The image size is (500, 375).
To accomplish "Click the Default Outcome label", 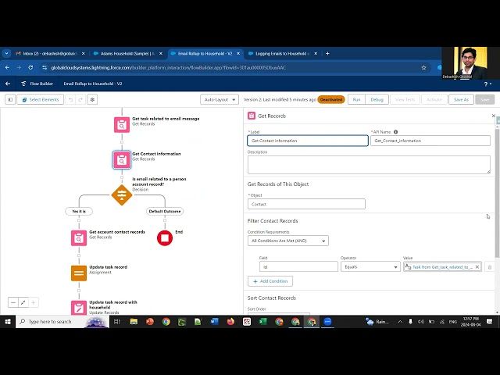I will point(165,211).
